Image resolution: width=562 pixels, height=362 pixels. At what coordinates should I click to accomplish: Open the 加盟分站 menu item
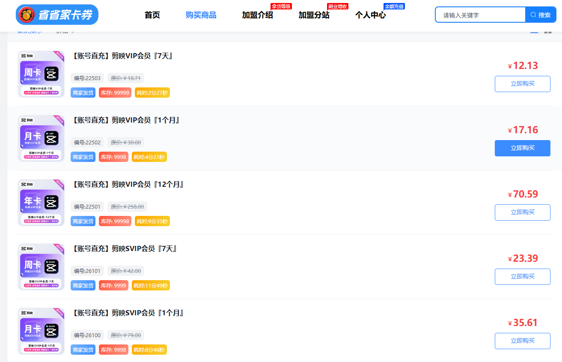coord(314,15)
